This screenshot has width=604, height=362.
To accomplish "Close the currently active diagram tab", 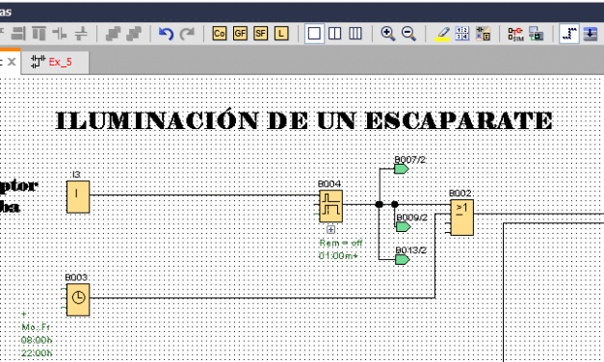I will 12,62.
